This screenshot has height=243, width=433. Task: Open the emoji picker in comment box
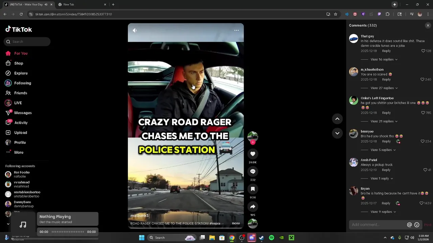coord(417,225)
